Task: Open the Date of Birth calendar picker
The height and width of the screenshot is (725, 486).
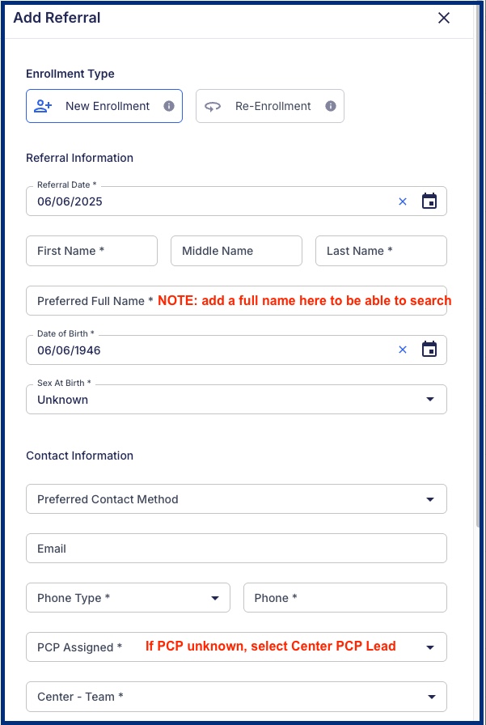Action: click(429, 350)
